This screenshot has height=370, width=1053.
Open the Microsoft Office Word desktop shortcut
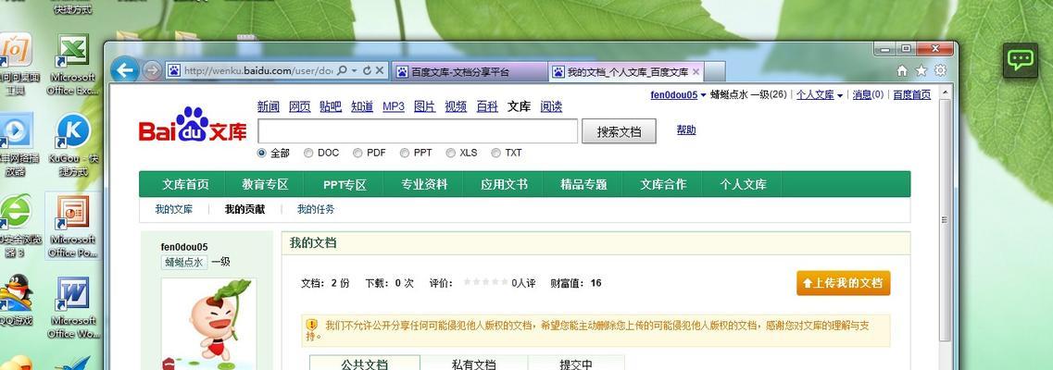(72, 307)
